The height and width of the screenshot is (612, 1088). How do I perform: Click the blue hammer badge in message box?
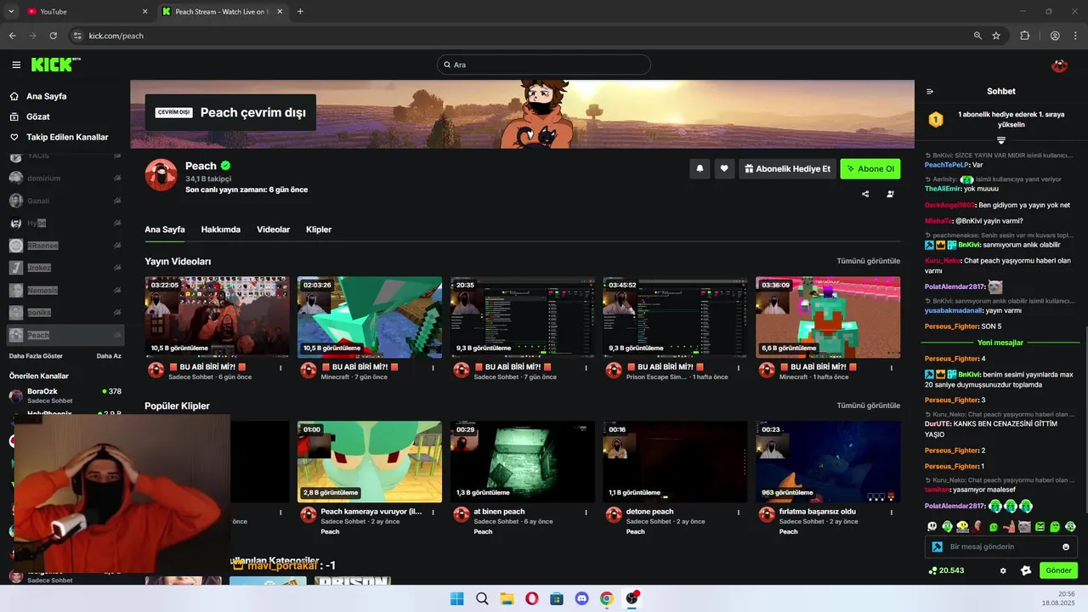click(x=937, y=547)
